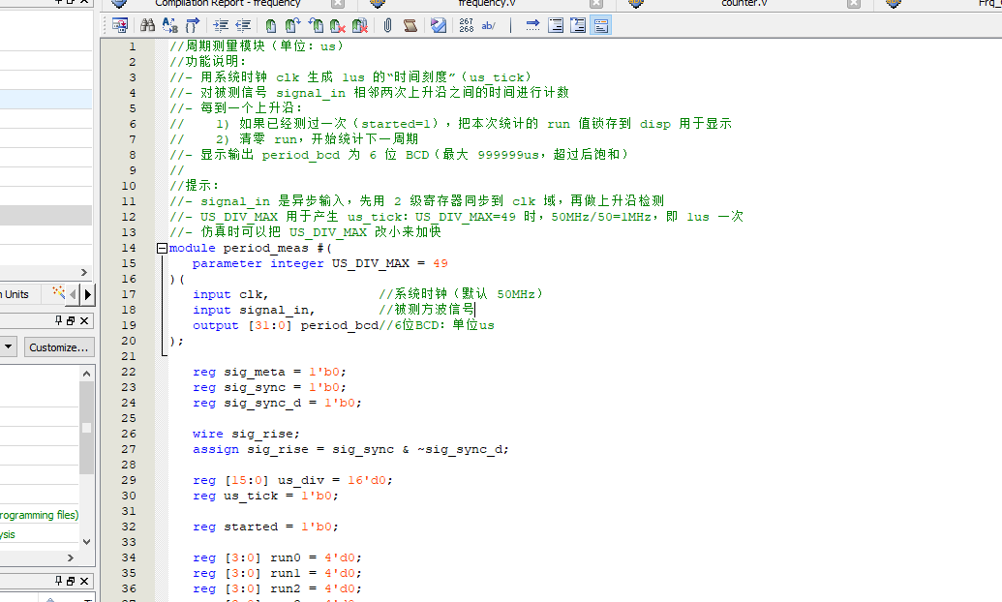The width and height of the screenshot is (1002, 602).
Task: Analyze current file with the checkmark icon
Action: click(439, 25)
